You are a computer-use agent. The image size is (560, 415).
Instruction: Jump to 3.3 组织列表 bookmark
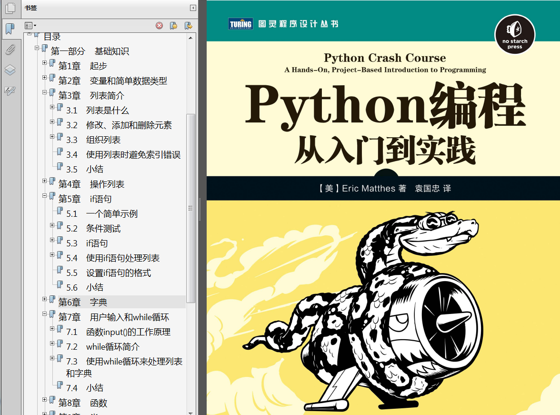93,140
